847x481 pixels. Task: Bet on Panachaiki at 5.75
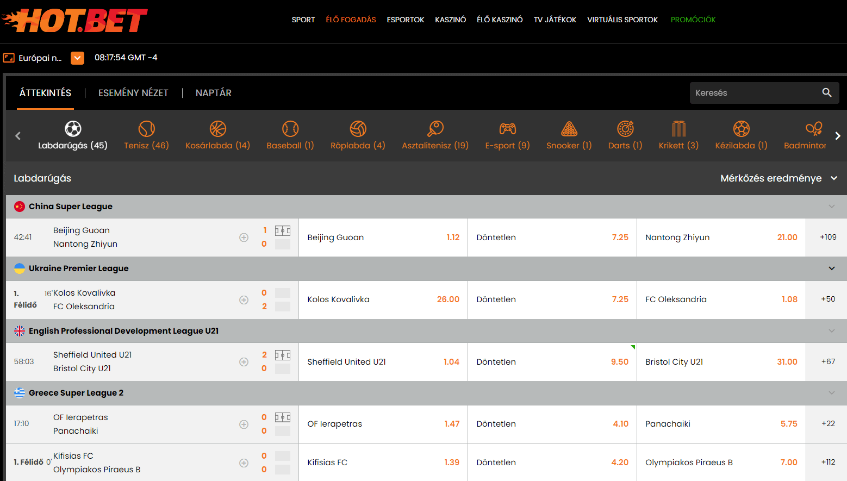[x=721, y=424]
